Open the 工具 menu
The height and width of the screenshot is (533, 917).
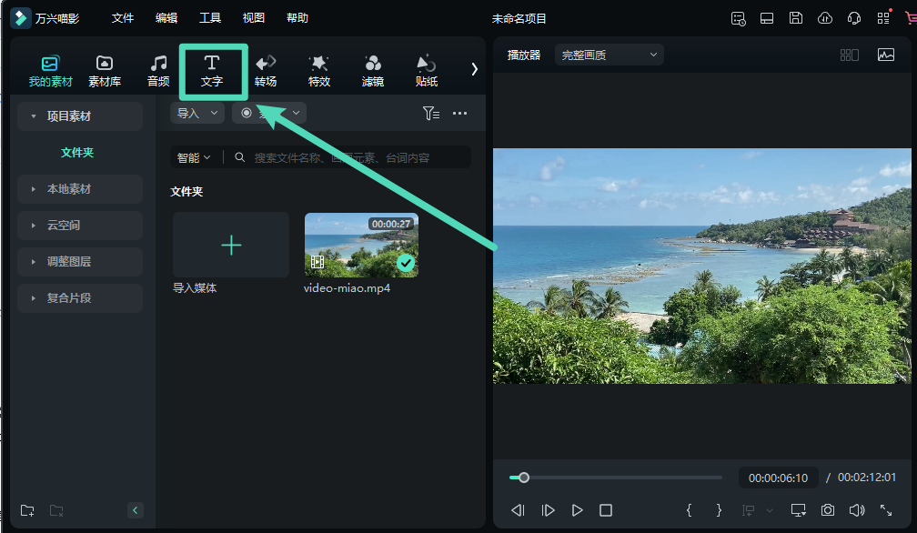(210, 18)
